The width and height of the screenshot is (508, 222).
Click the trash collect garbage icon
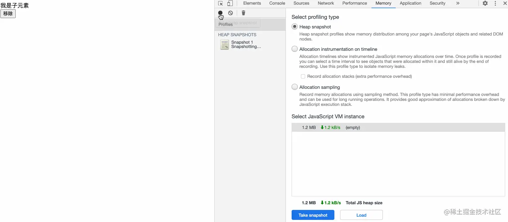click(x=243, y=13)
